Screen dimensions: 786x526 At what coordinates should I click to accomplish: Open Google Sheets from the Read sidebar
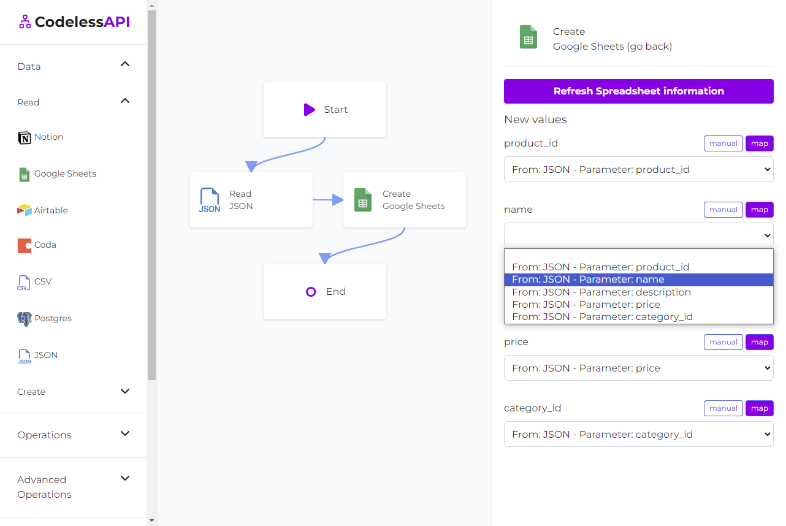(64, 174)
